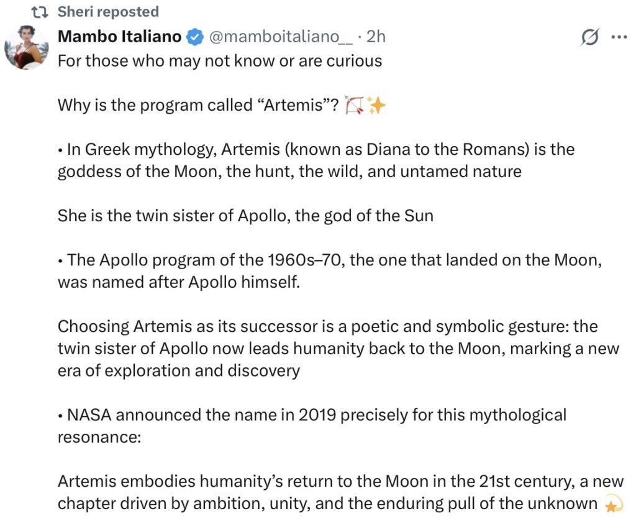This screenshot has height=519, width=636.
Task: Open the "Sheri reposted" link
Action: [x=108, y=12]
